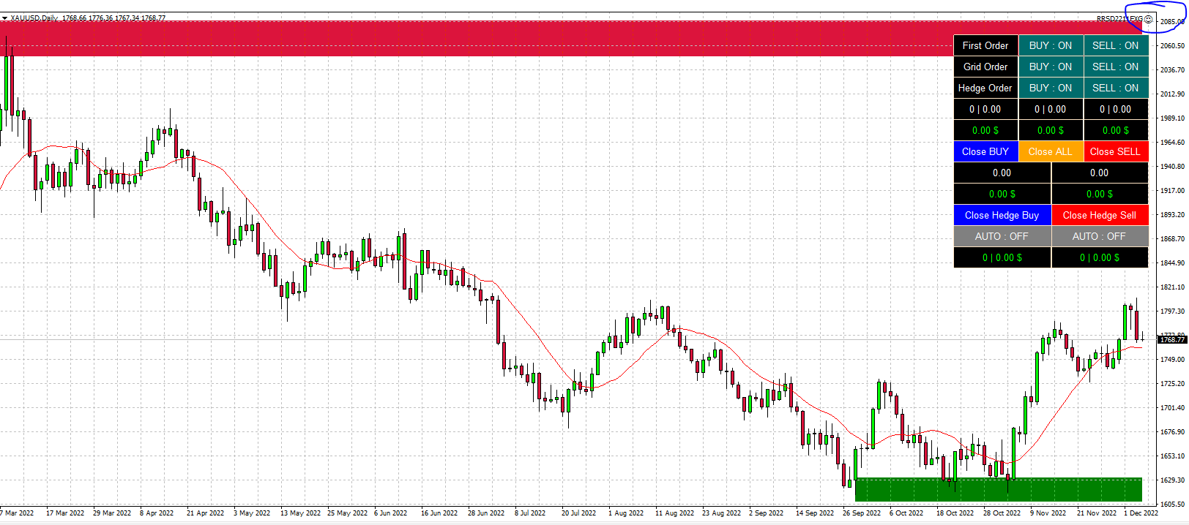The width and height of the screenshot is (1189, 525).
Task: Open the XAUUSD chart dropdown triangle
Action: (4, 18)
